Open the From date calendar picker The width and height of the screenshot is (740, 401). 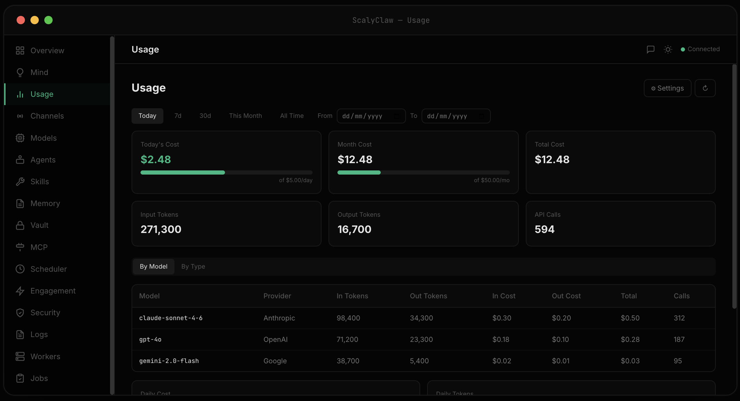pyautogui.click(x=397, y=116)
